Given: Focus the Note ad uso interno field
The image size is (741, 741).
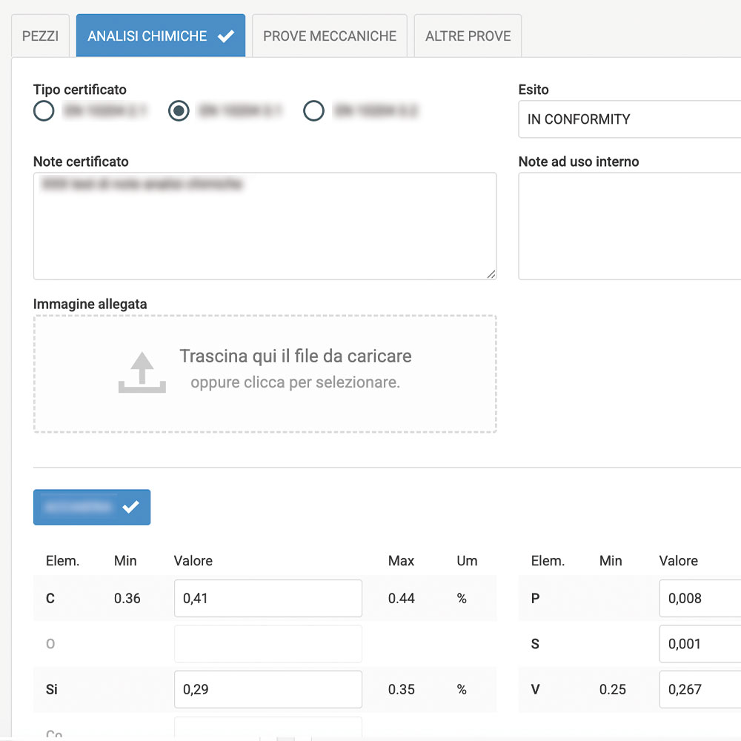Looking at the screenshot, I should pyautogui.click(x=630, y=226).
